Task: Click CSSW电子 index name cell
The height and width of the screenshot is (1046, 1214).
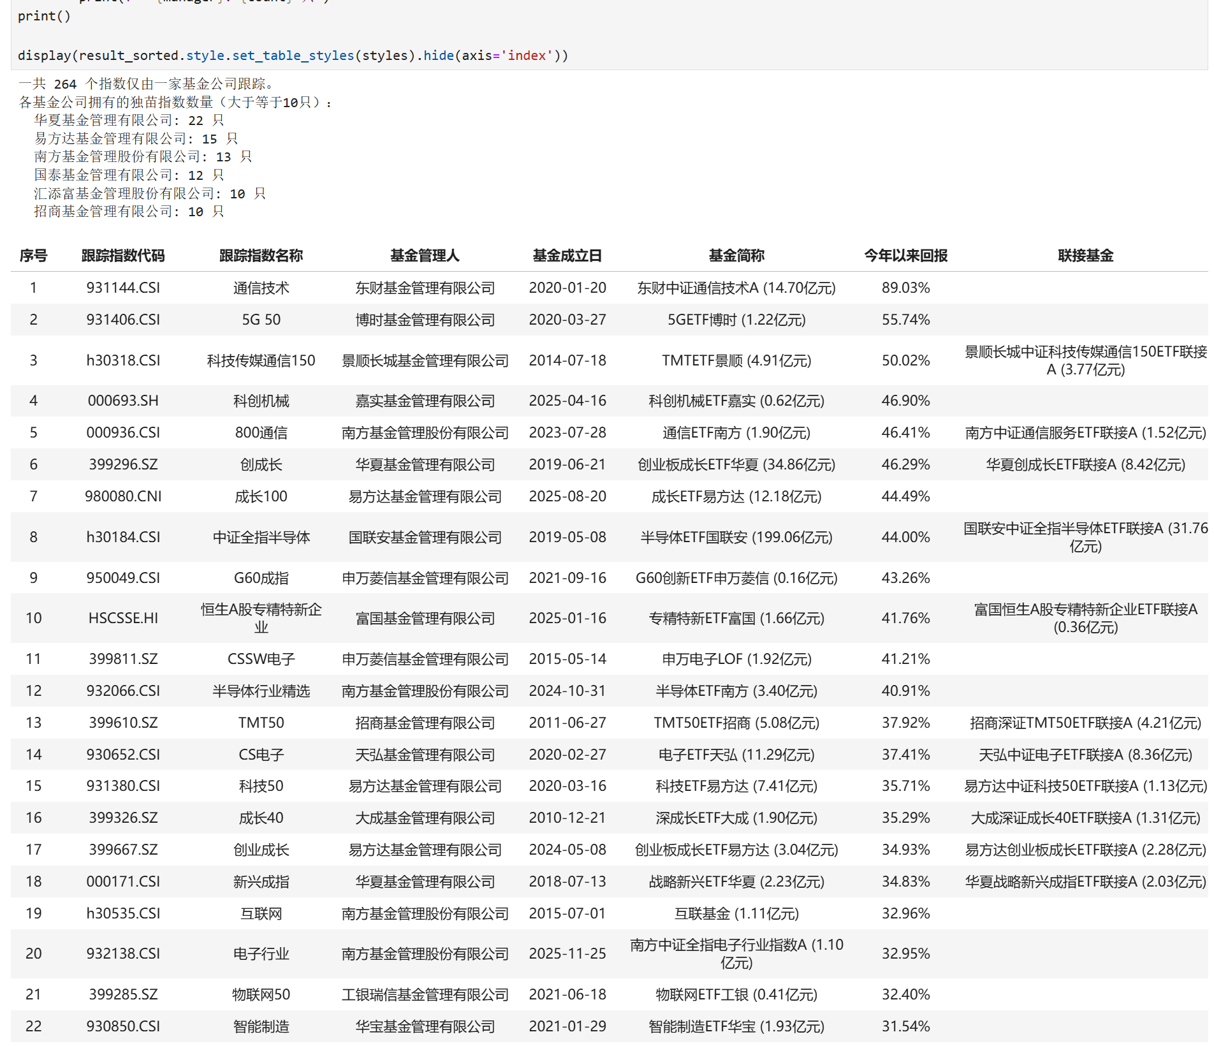Action: click(x=261, y=659)
